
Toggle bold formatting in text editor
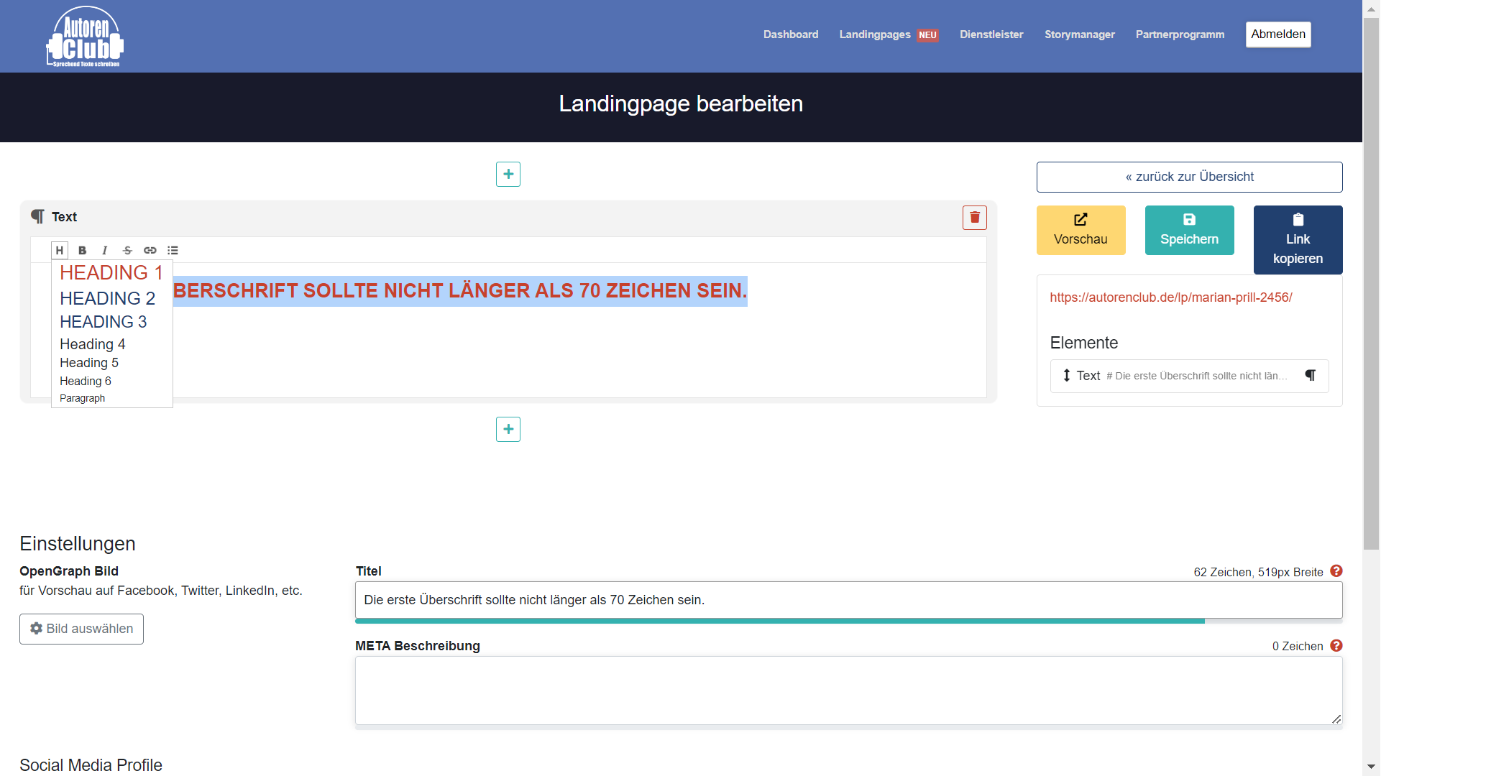82,250
